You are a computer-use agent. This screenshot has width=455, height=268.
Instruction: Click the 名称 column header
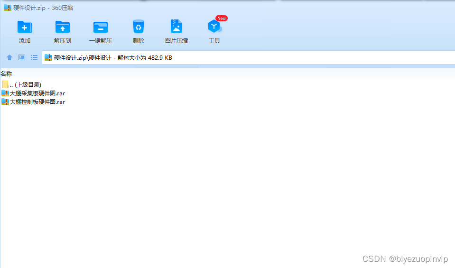(6, 74)
